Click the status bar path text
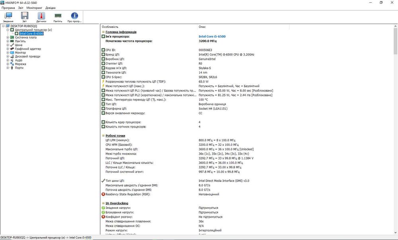The height and width of the screenshot is (240, 398). (46, 238)
